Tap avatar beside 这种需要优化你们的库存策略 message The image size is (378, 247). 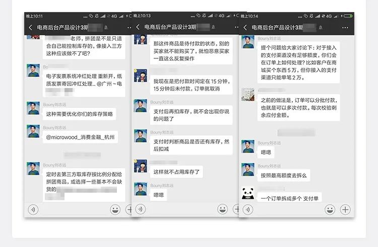point(33,108)
